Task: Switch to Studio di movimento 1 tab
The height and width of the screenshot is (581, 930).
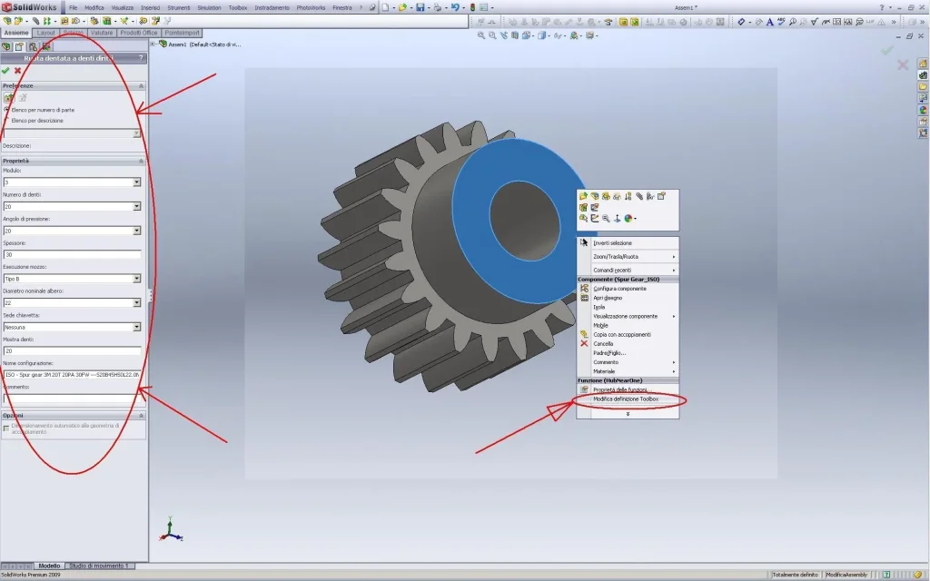Action: coord(99,566)
